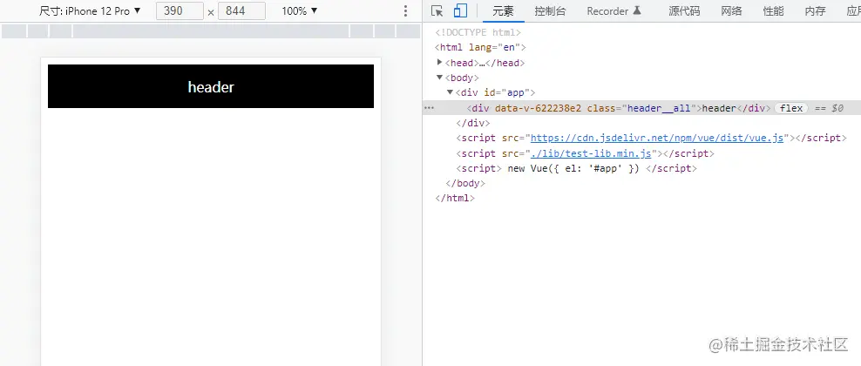Screen dimensions: 861x366
Task: Open the device toolbar three-dot menu
Action: [405, 11]
